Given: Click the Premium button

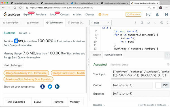Looking at the screenshot, I should click(x=133, y=14).
